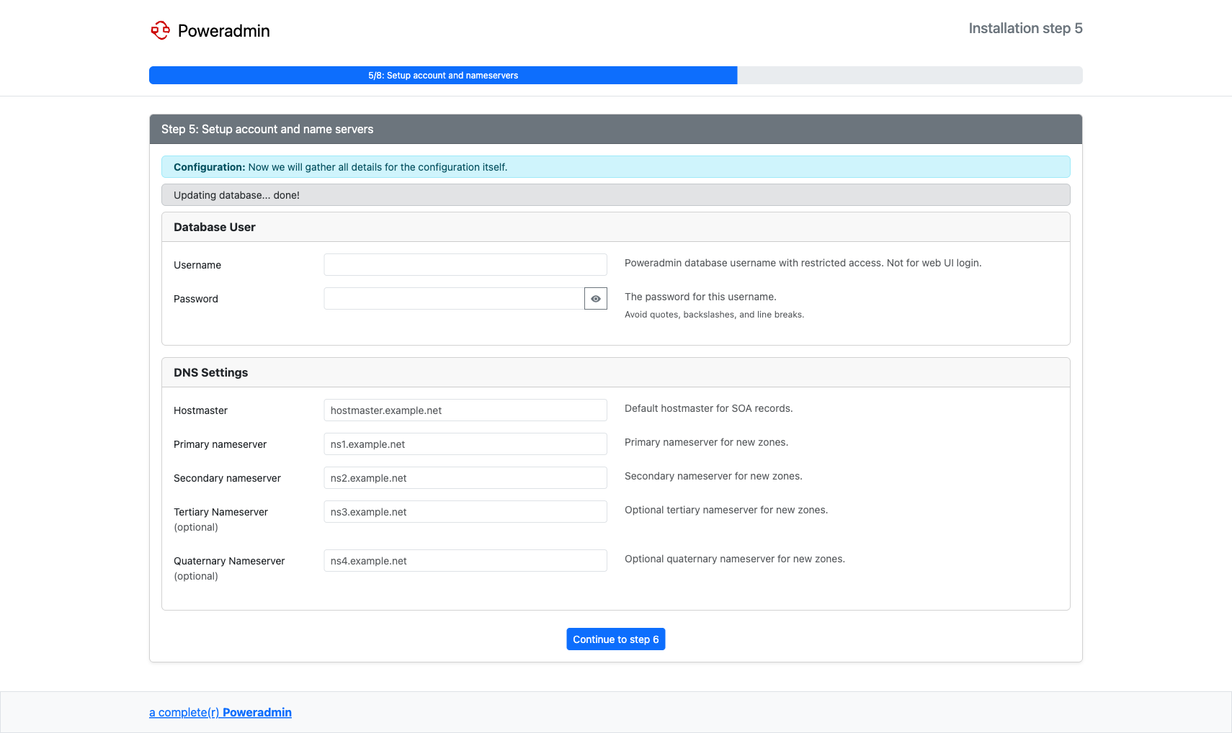Viewport: 1232px width, 733px height.
Task: Click the Secondary nameserver input
Action: coord(465,478)
